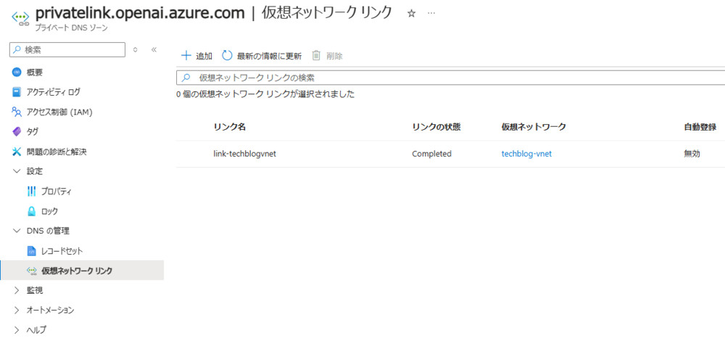This screenshot has width=725, height=354.
Task: Click the レコードセット icon
Action: click(x=31, y=251)
